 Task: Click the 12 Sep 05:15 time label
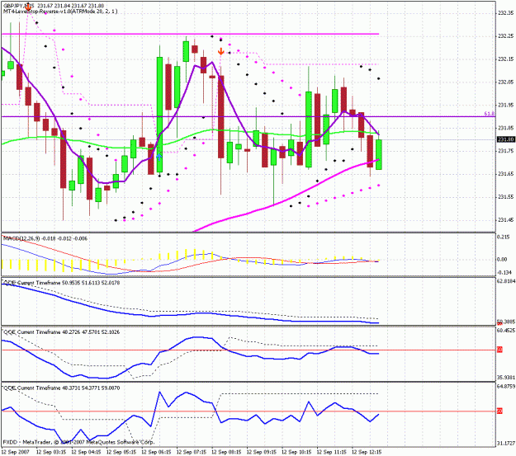click(x=121, y=452)
